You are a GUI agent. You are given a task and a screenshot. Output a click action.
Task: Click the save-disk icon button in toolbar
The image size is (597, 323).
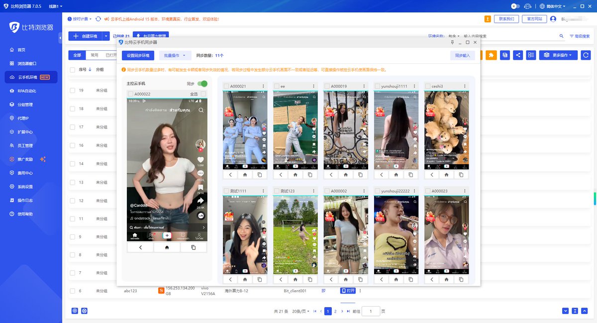[x=505, y=55]
